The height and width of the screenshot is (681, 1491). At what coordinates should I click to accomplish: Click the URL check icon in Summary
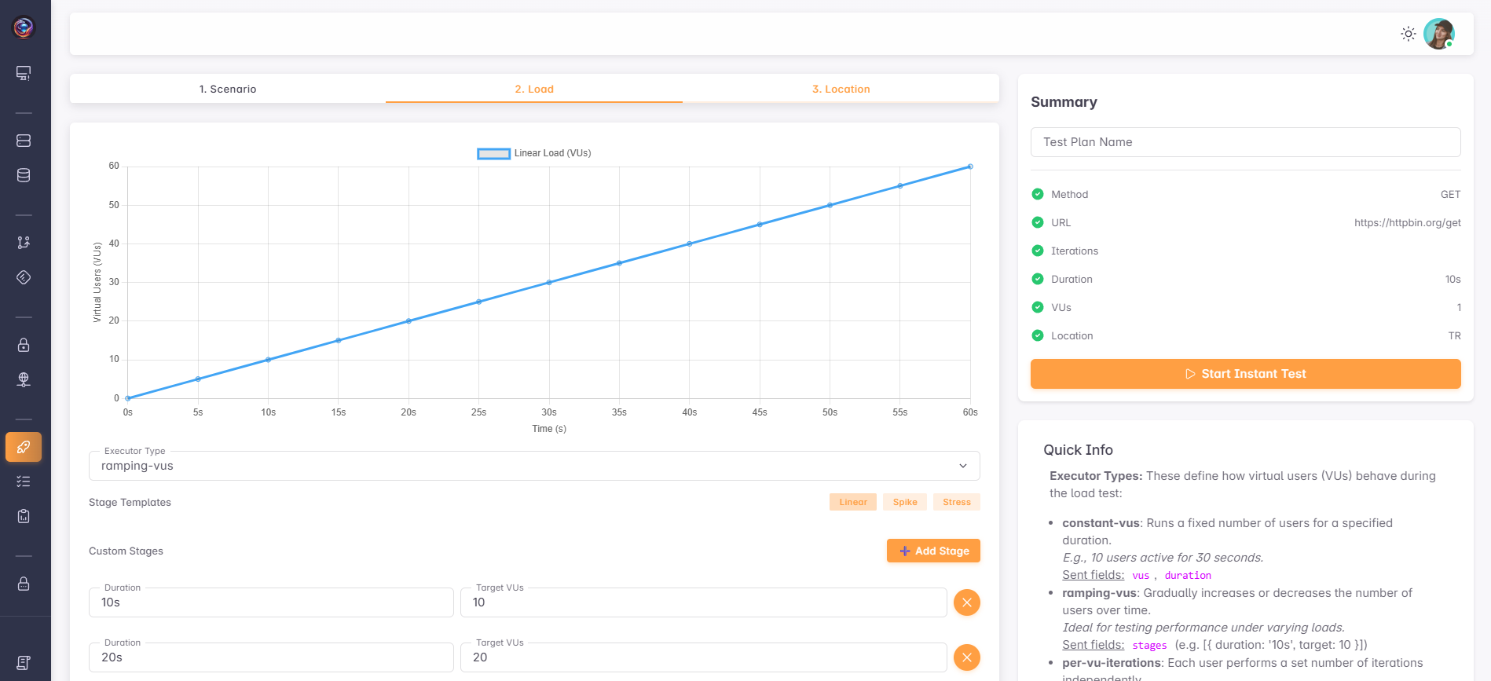1038,222
